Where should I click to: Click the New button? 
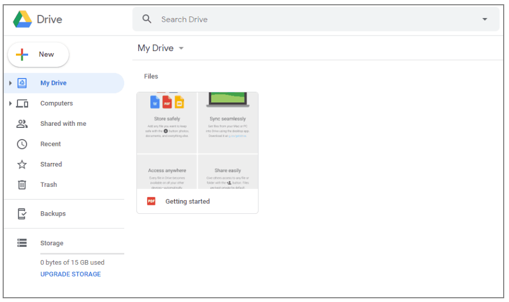pos(38,55)
